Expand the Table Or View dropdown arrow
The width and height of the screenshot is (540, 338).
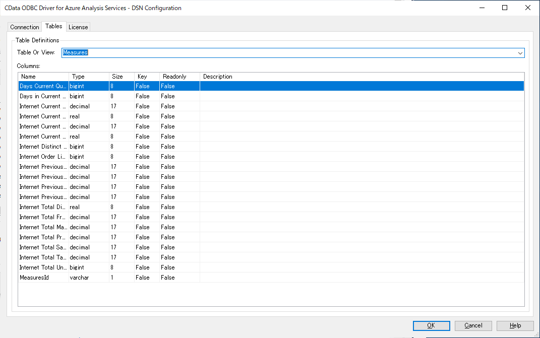[520, 53]
